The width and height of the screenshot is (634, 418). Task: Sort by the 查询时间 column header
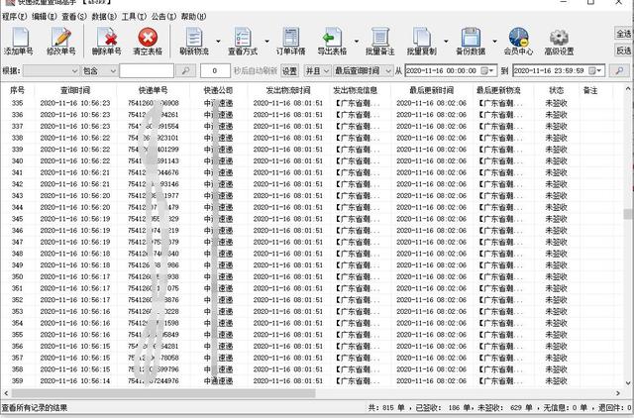click(x=75, y=90)
